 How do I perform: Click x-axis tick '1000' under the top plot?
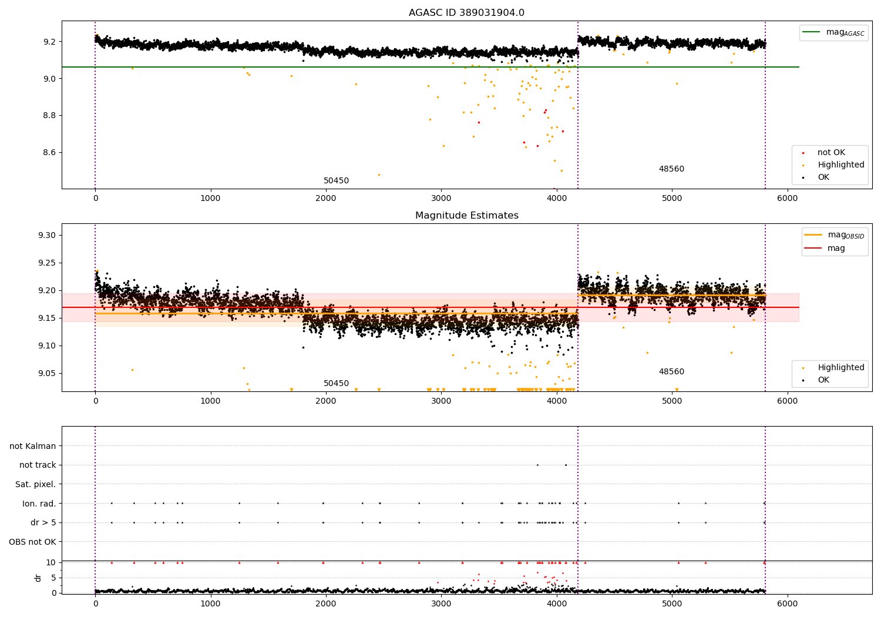[x=210, y=199]
